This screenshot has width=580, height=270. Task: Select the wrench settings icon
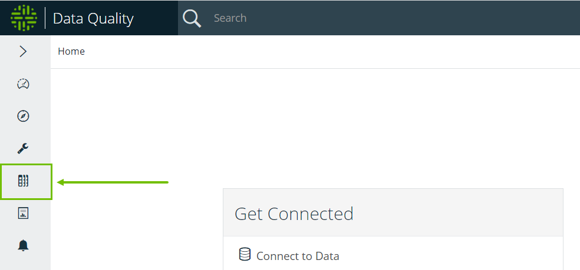pyautogui.click(x=23, y=148)
